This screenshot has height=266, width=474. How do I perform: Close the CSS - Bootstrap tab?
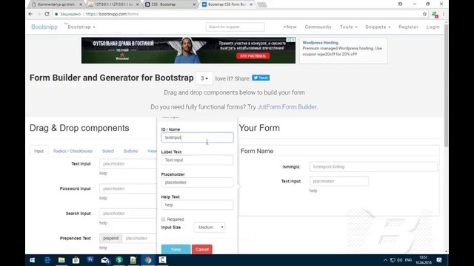pos(194,4)
